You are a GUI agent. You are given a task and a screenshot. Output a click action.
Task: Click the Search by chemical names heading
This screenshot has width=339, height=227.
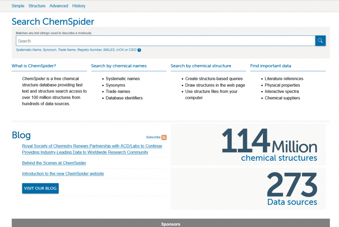pyautogui.click(x=119, y=66)
